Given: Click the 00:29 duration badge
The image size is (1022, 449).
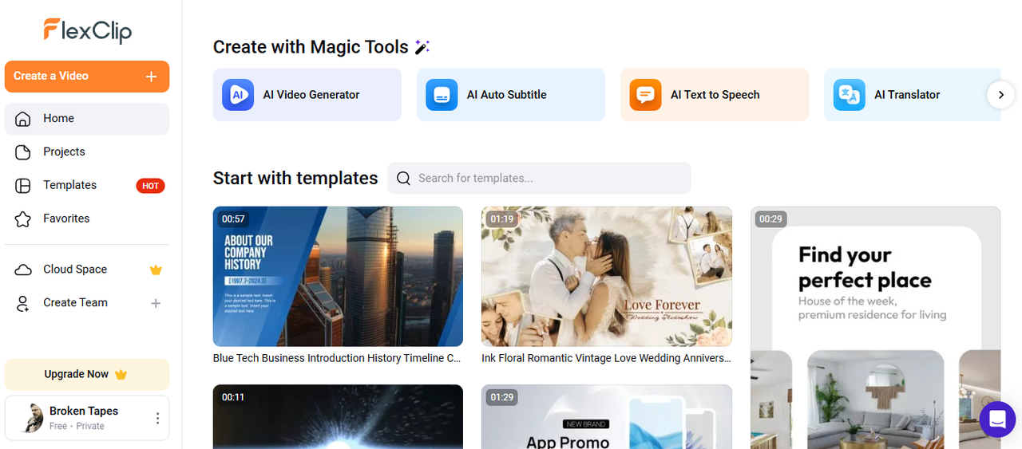Looking at the screenshot, I should 771,219.
